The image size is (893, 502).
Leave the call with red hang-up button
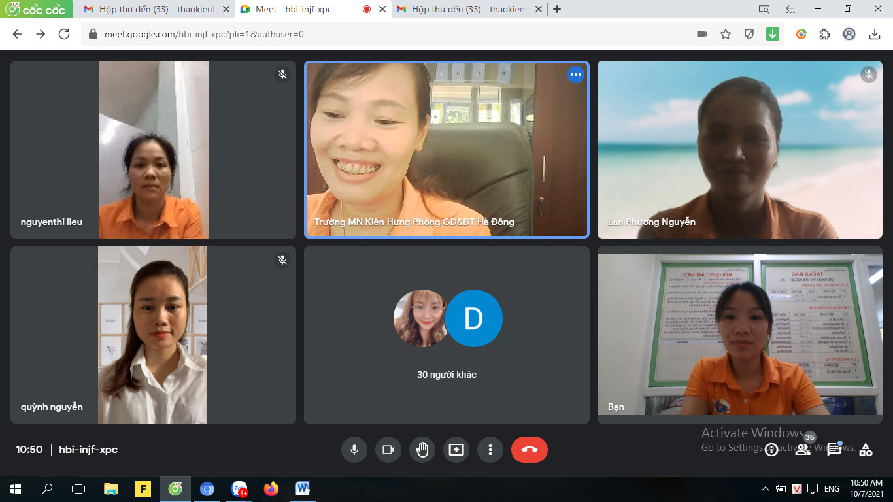(529, 450)
